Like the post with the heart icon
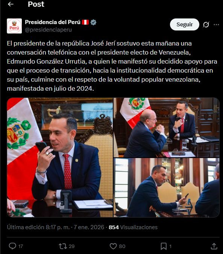Image resolution: width=223 pixels, height=254 pixels. [x=113, y=246]
